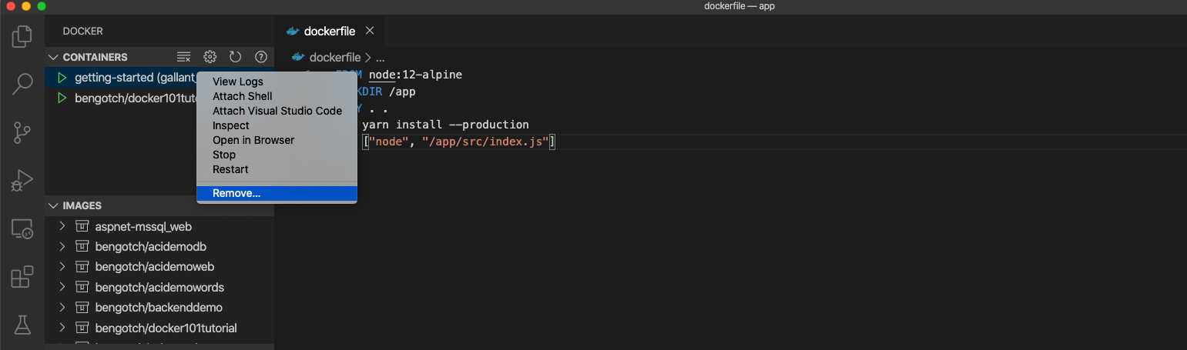Select the aspnet-mssql_web image row

159,227
